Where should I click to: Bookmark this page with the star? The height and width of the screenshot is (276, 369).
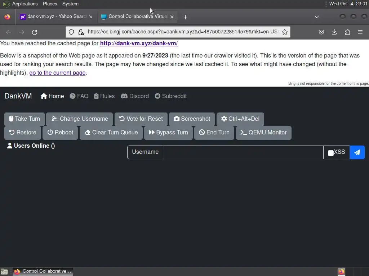(285, 32)
